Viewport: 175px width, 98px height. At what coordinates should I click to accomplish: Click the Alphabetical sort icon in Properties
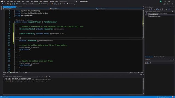pos(148,63)
